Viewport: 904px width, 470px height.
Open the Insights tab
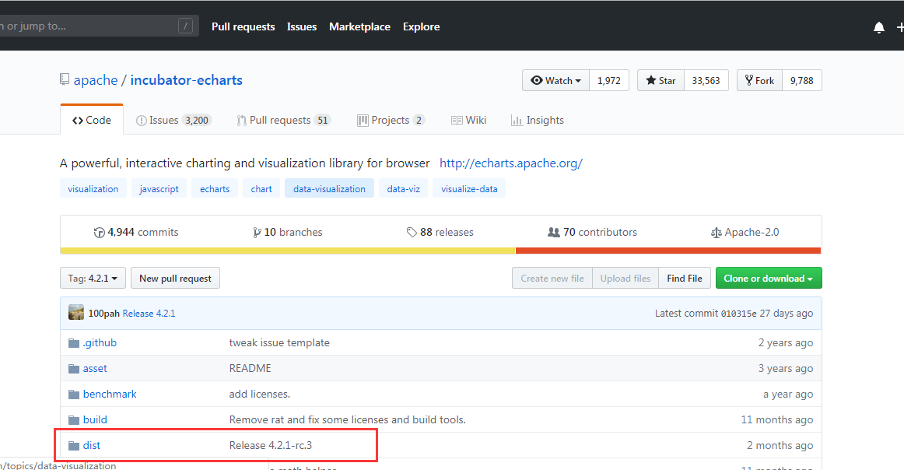tap(538, 121)
